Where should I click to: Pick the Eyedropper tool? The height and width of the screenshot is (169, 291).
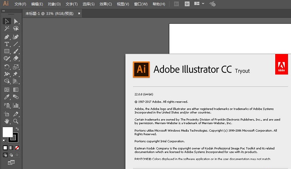7,97
